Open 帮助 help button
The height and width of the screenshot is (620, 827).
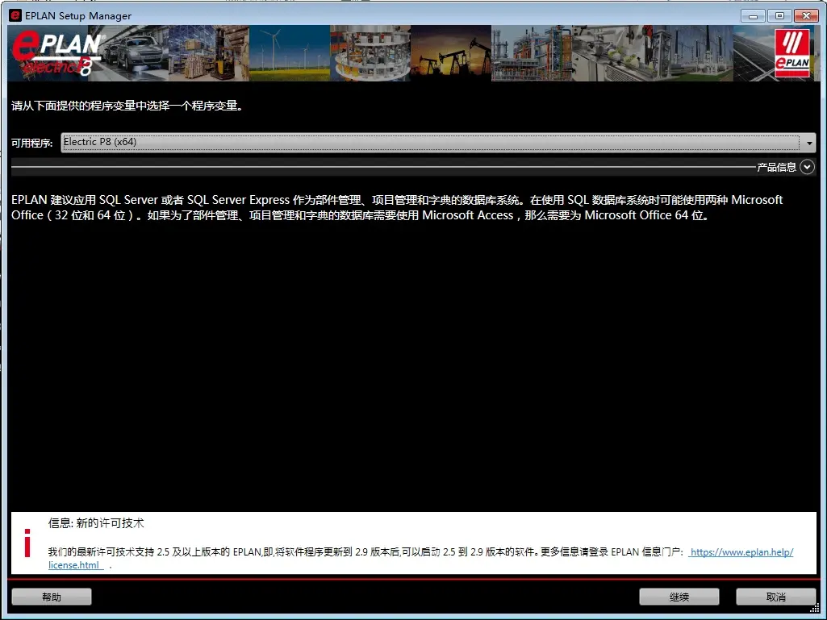click(52, 597)
